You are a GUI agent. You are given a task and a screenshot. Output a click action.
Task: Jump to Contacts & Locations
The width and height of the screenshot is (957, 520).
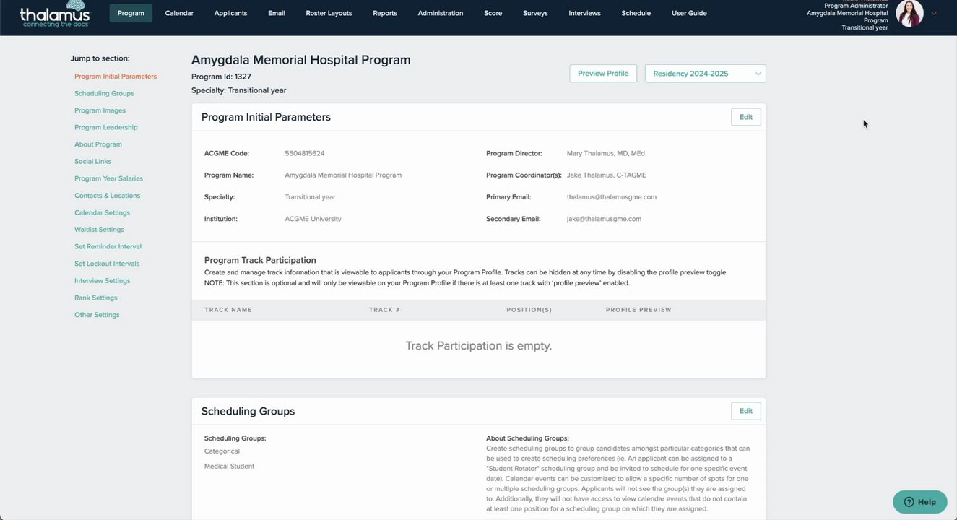107,196
